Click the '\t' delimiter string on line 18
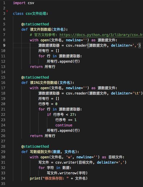This screenshot has height=187, width=143. (137, 93)
